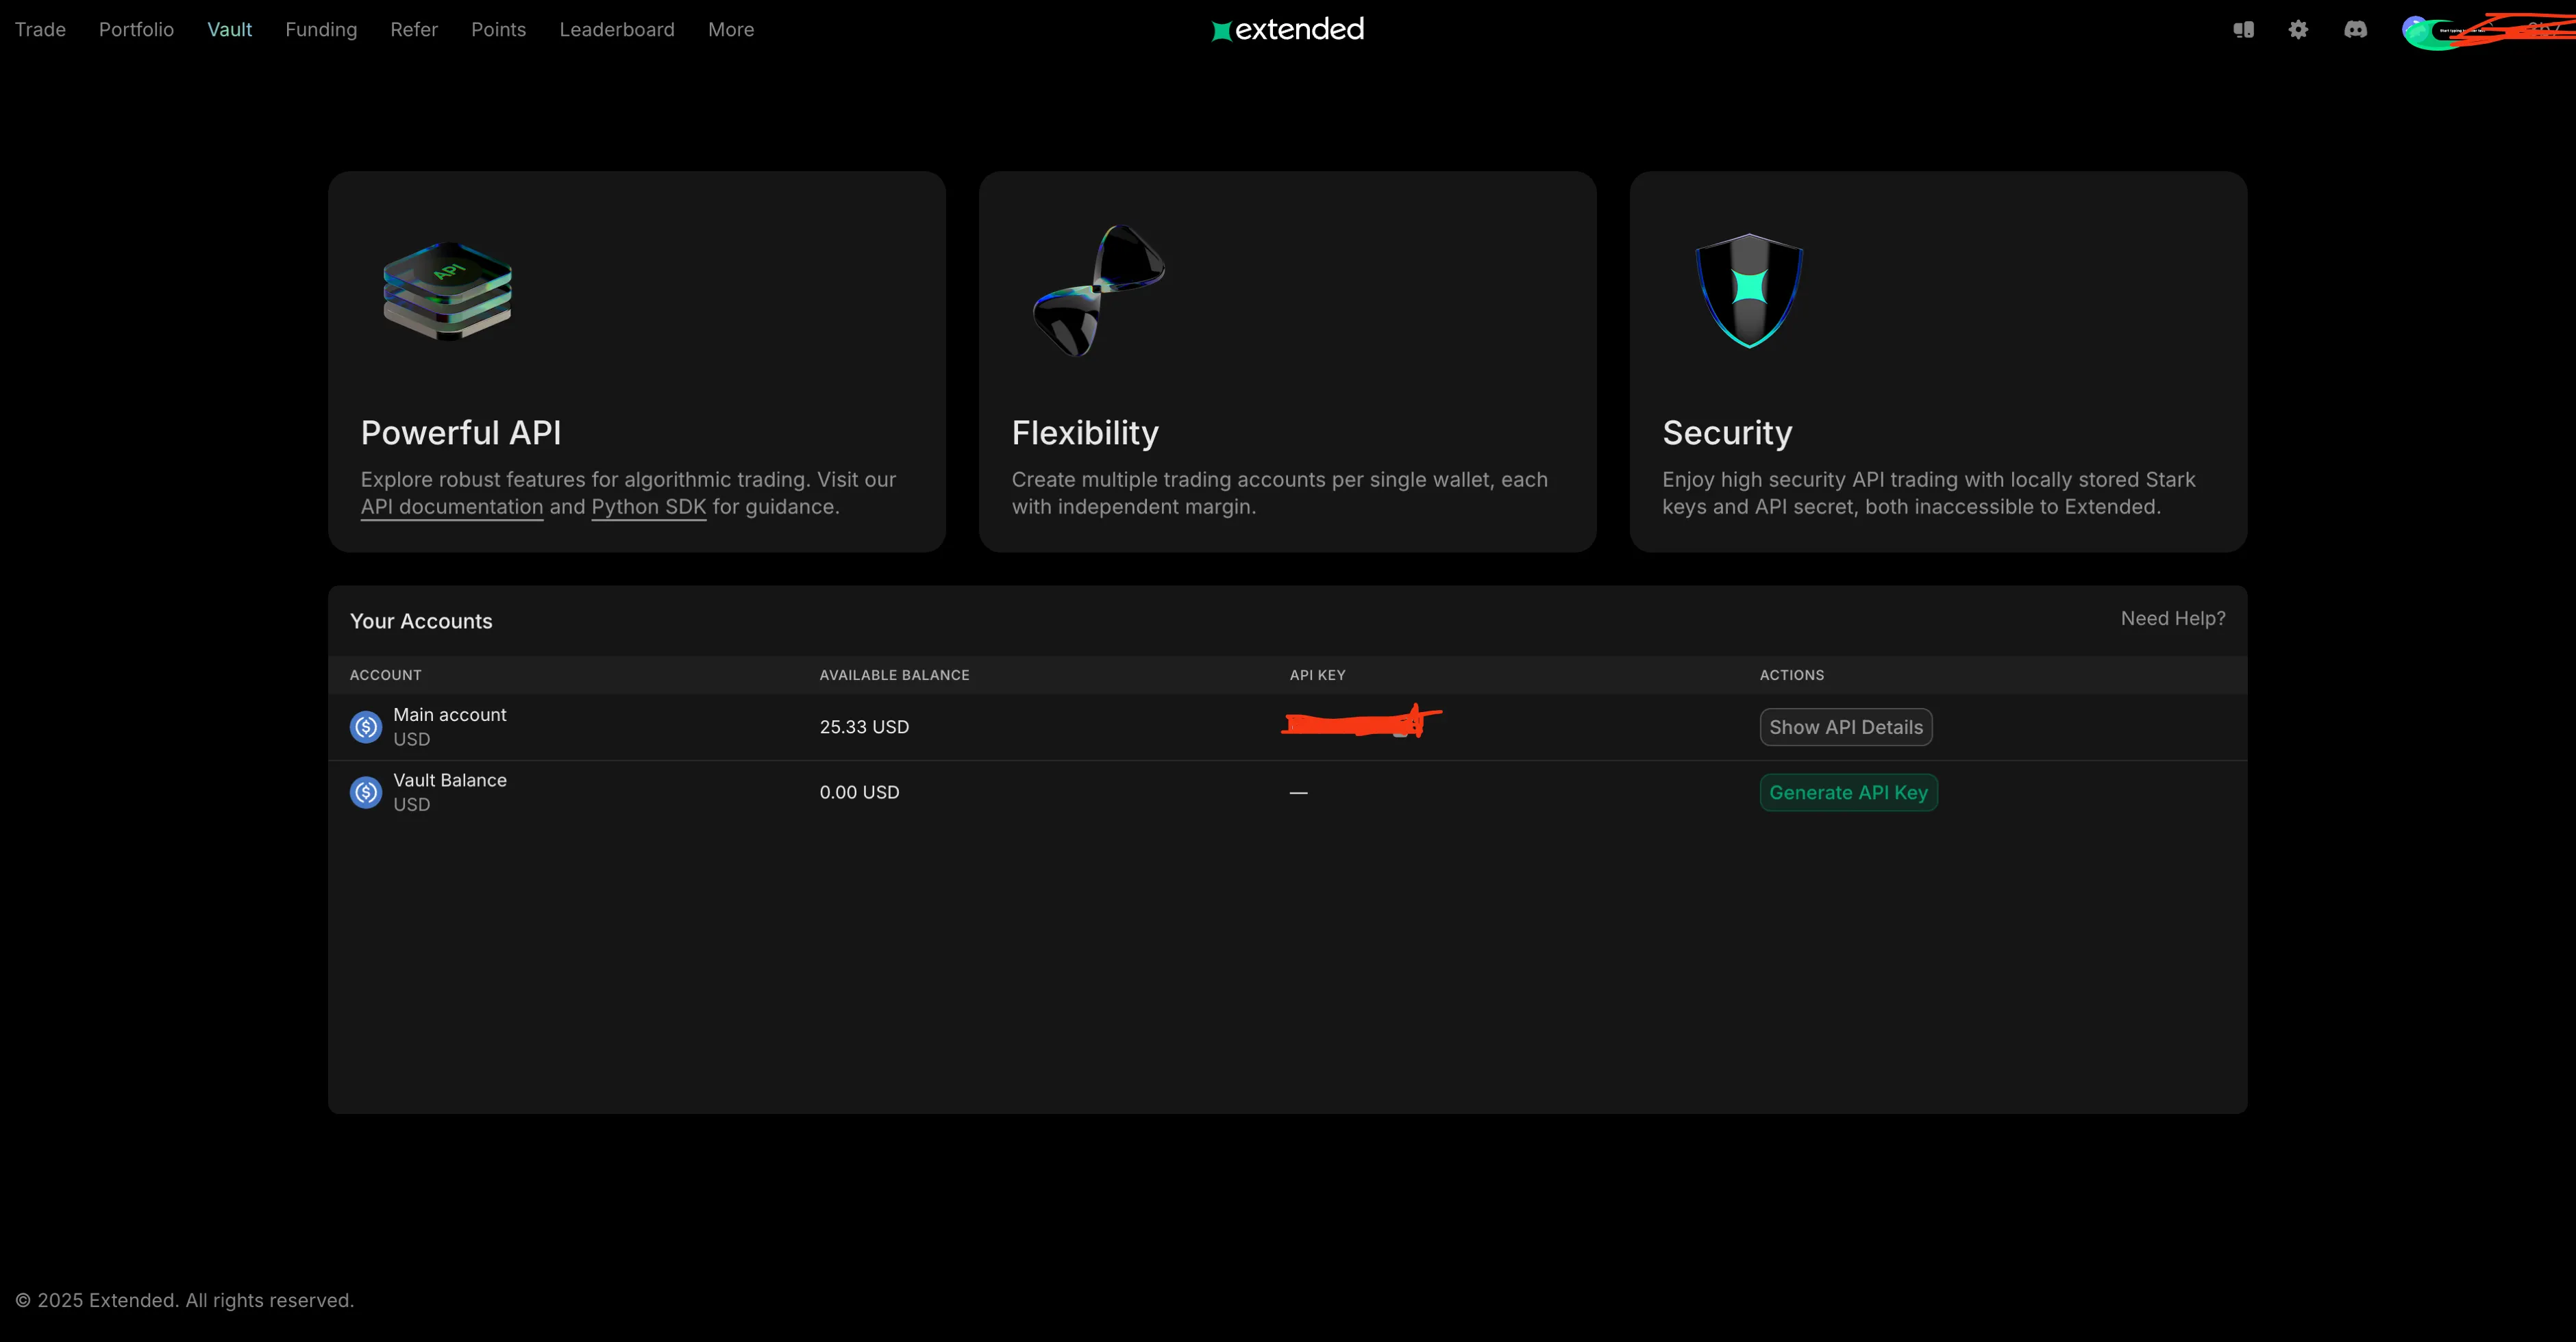Open the documentation icon in the top bar
Screen dimensions: 2576x1342
[x=2244, y=29]
